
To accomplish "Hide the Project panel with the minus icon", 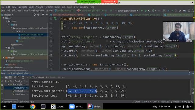I will click(47, 15).
